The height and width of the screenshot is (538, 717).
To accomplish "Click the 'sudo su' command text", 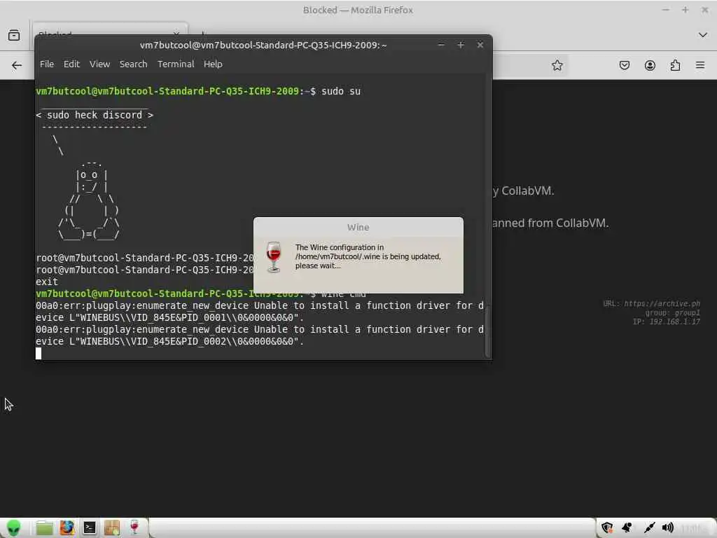I will pyautogui.click(x=341, y=91).
